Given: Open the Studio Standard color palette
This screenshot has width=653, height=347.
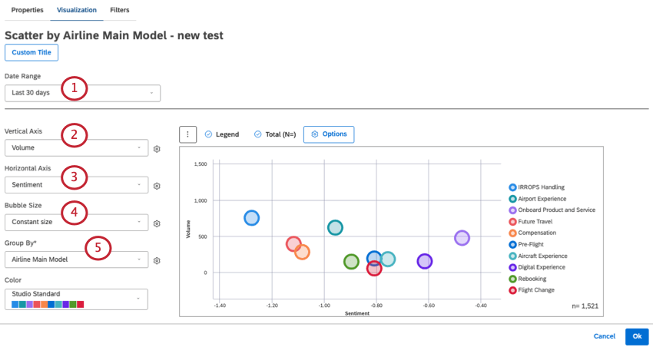Looking at the screenshot, I should 76,299.
